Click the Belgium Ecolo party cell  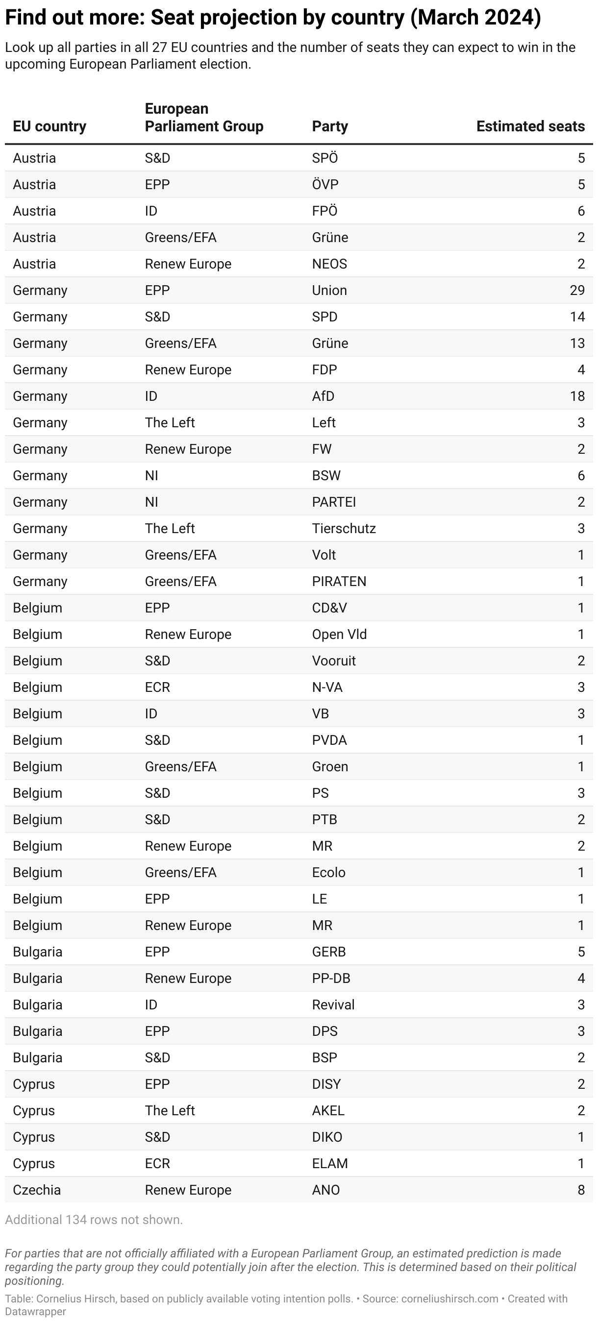point(329,872)
